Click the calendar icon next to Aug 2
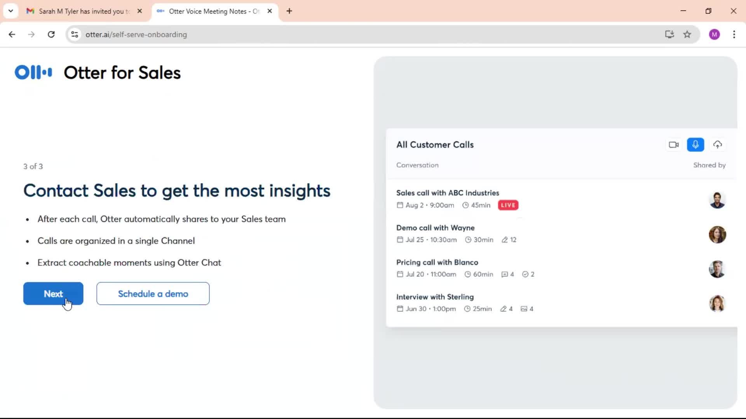This screenshot has width=746, height=419. pos(400,205)
